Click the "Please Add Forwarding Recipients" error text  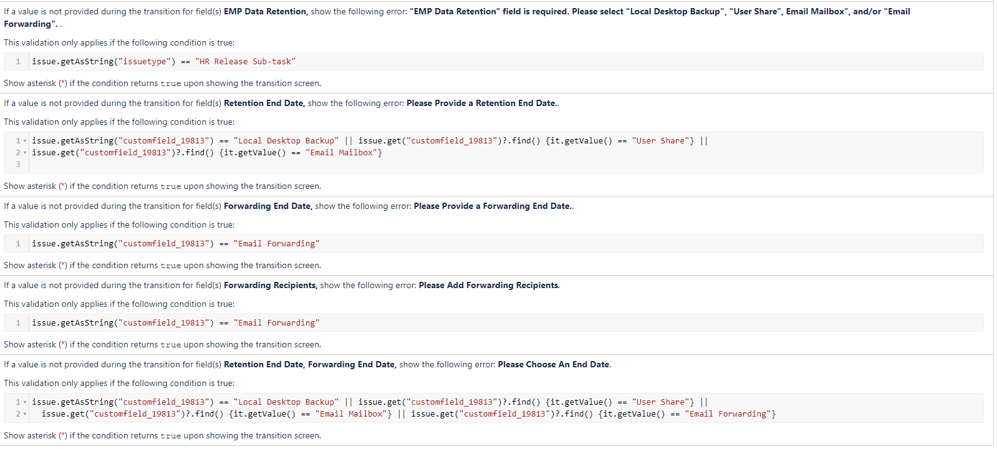point(489,286)
